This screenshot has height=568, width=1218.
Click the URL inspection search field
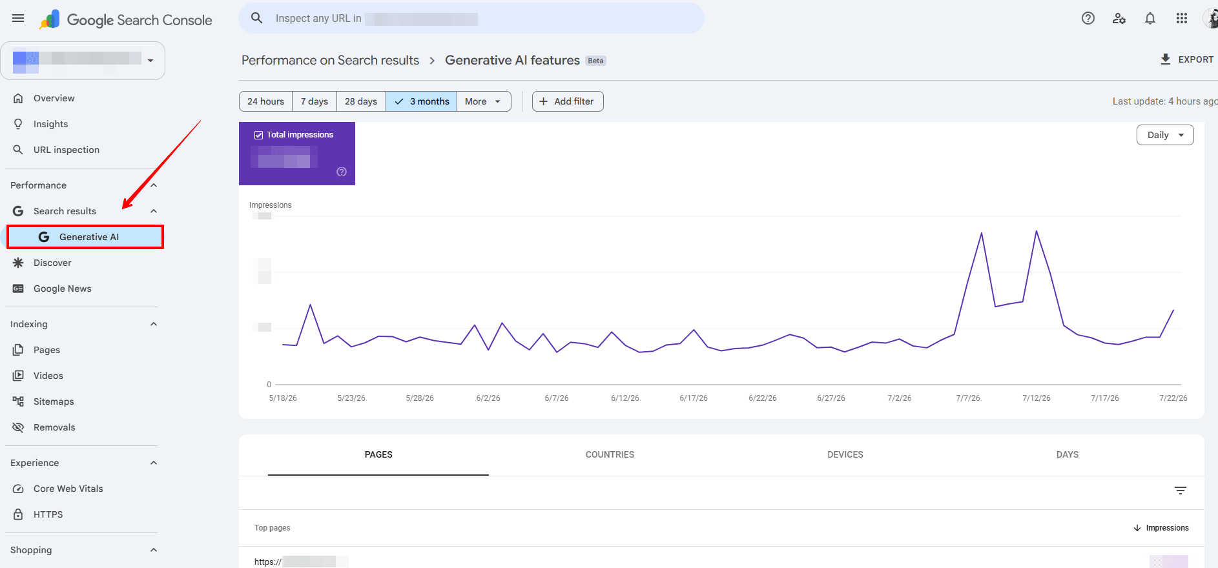pyautogui.click(x=471, y=18)
